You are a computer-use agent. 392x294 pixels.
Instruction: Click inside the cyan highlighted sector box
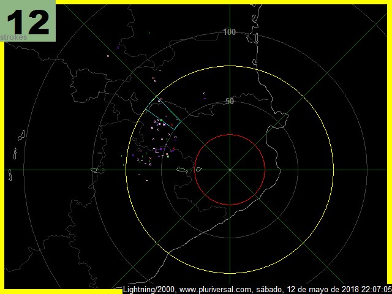pyautogui.click(x=164, y=113)
